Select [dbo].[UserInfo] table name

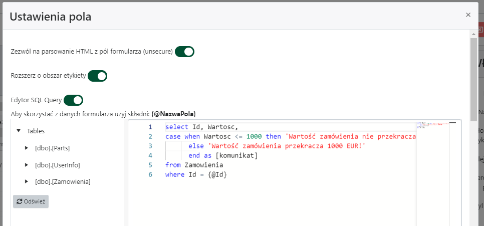(58, 165)
